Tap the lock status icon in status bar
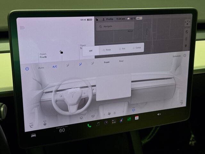 pyautogui.click(x=97, y=20)
